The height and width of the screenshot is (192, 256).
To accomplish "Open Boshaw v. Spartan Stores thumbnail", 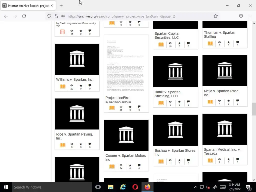I will (175, 130).
